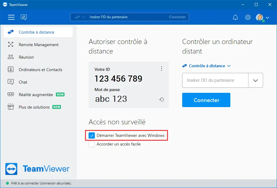Open Plus de solutions section
Screen dimensions: 277x188
pos(38,107)
